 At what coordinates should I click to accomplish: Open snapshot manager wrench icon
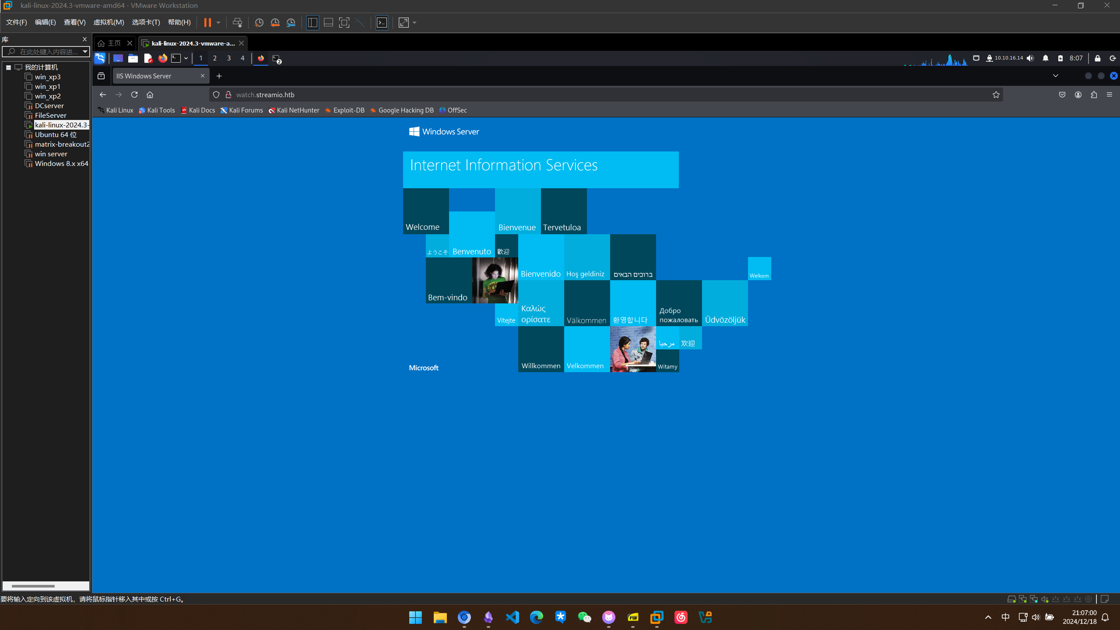pyautogui.click(x=291, y=22)
